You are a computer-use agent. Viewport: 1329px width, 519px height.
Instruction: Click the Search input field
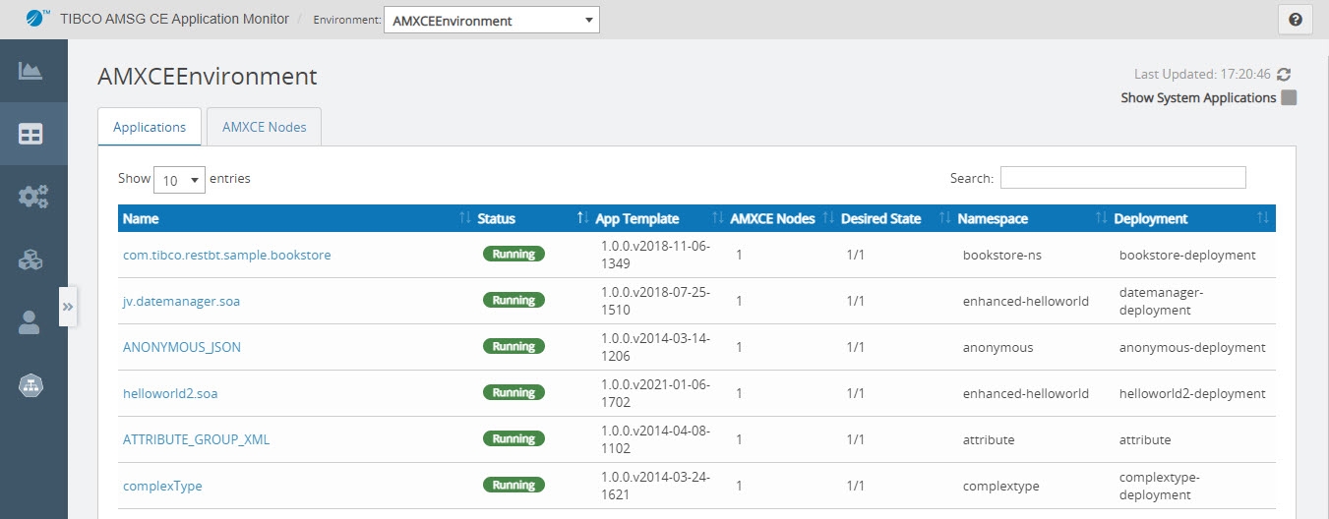(1122, 178)
